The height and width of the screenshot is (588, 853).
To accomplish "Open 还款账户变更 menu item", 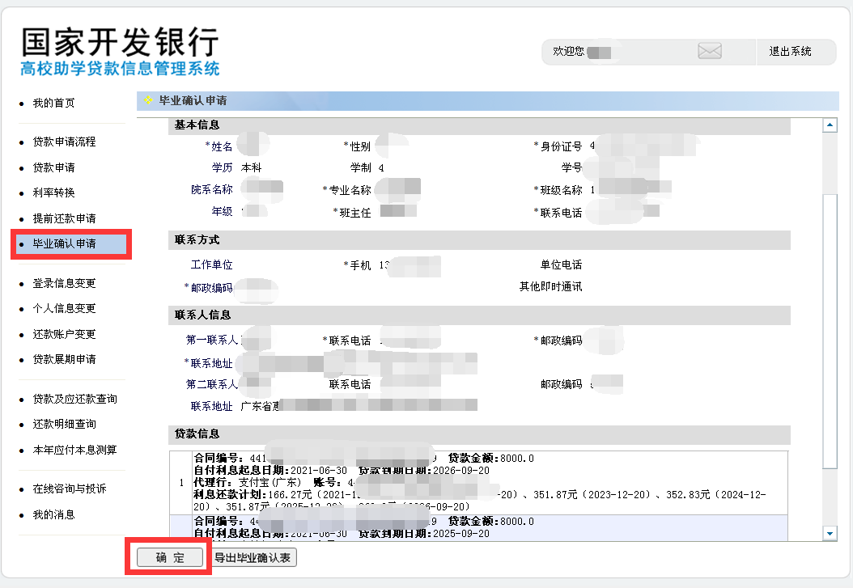I will (64, 334).
